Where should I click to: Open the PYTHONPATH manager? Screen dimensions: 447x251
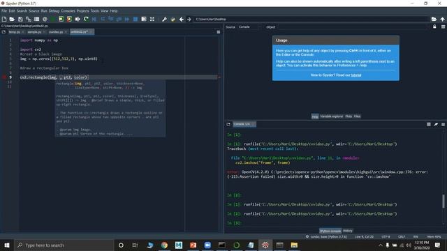click(x=173, y=19)
